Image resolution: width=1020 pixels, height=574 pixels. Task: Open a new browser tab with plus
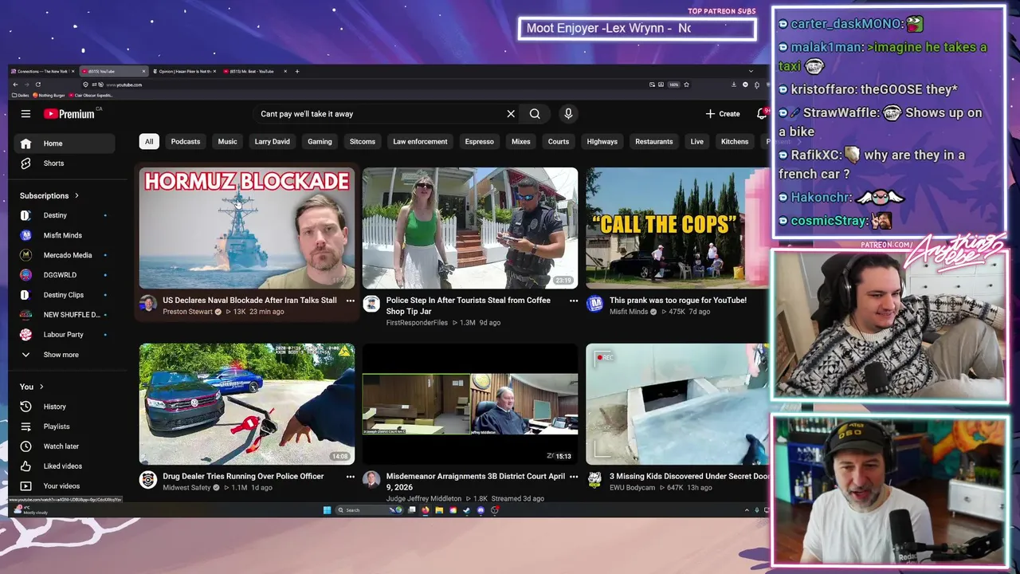tap(297, 71)
